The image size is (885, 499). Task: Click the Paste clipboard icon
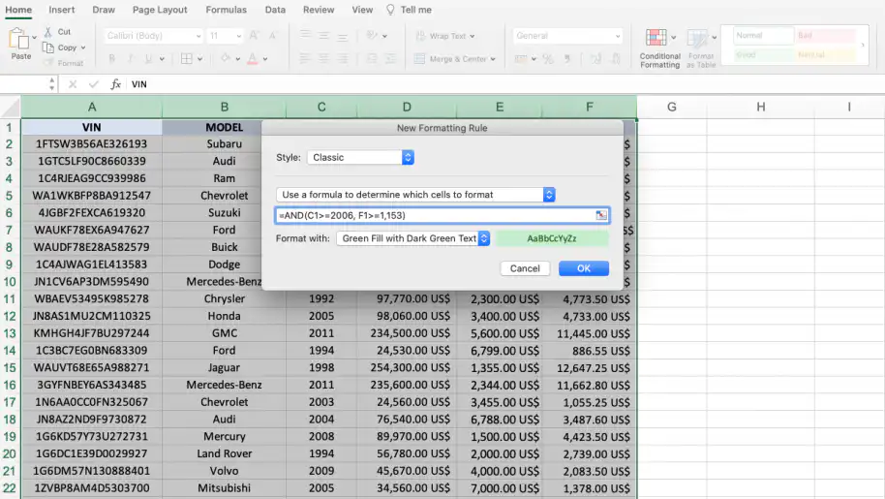click(x=19, y=40)
